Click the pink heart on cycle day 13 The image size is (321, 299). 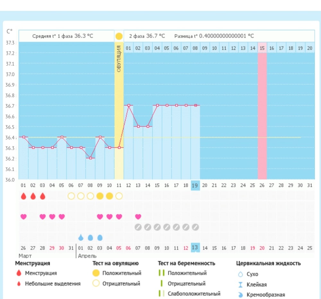[138, 217]
